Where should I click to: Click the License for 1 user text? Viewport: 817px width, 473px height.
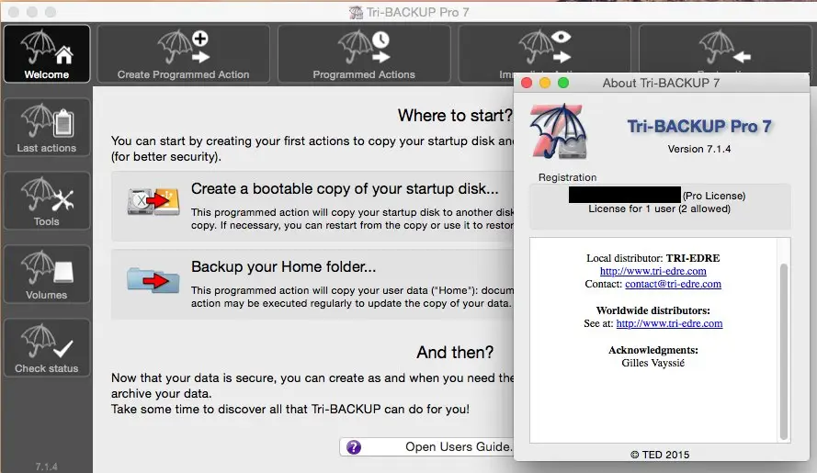click(x=660, y=208)
